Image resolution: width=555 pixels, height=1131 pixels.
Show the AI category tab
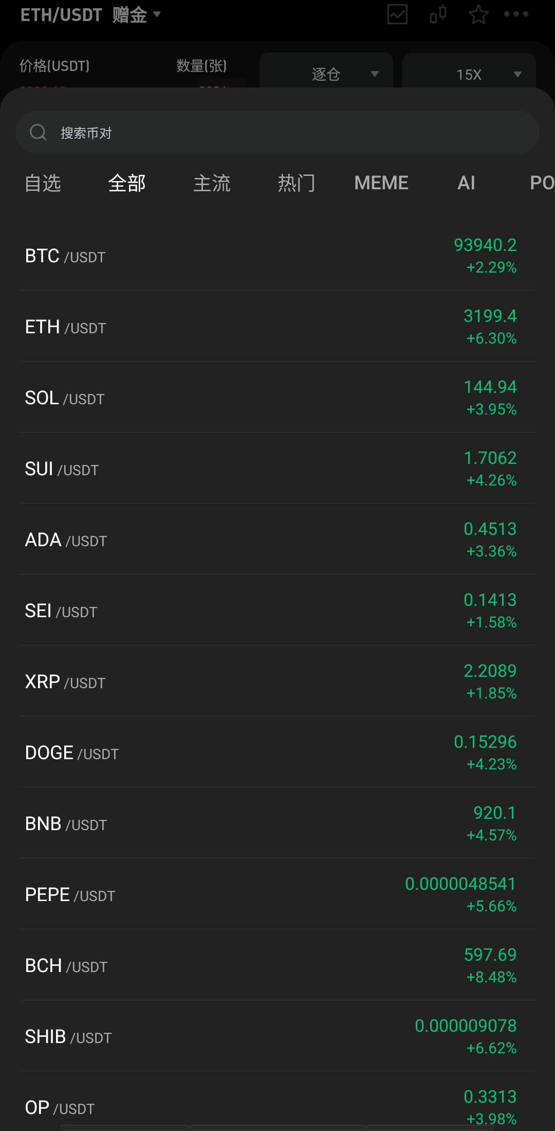coord(466,183)
